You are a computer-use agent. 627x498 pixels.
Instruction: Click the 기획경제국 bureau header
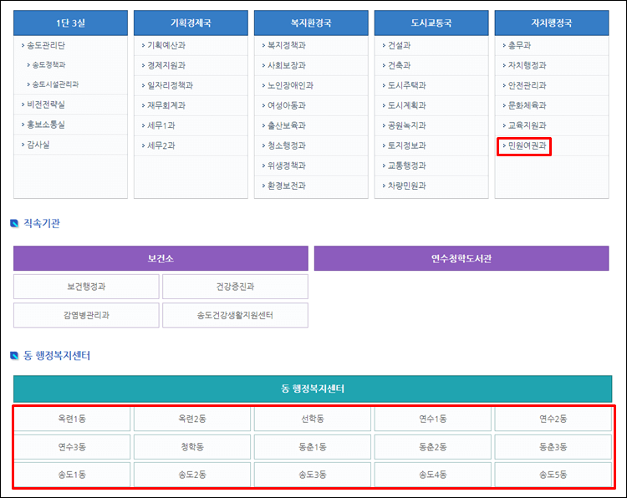click(x=191, y=23)
